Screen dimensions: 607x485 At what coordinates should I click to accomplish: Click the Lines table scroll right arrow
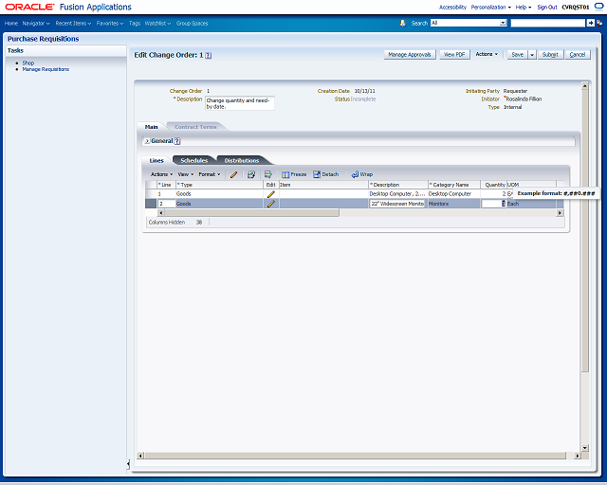click(x=560, y=213)
